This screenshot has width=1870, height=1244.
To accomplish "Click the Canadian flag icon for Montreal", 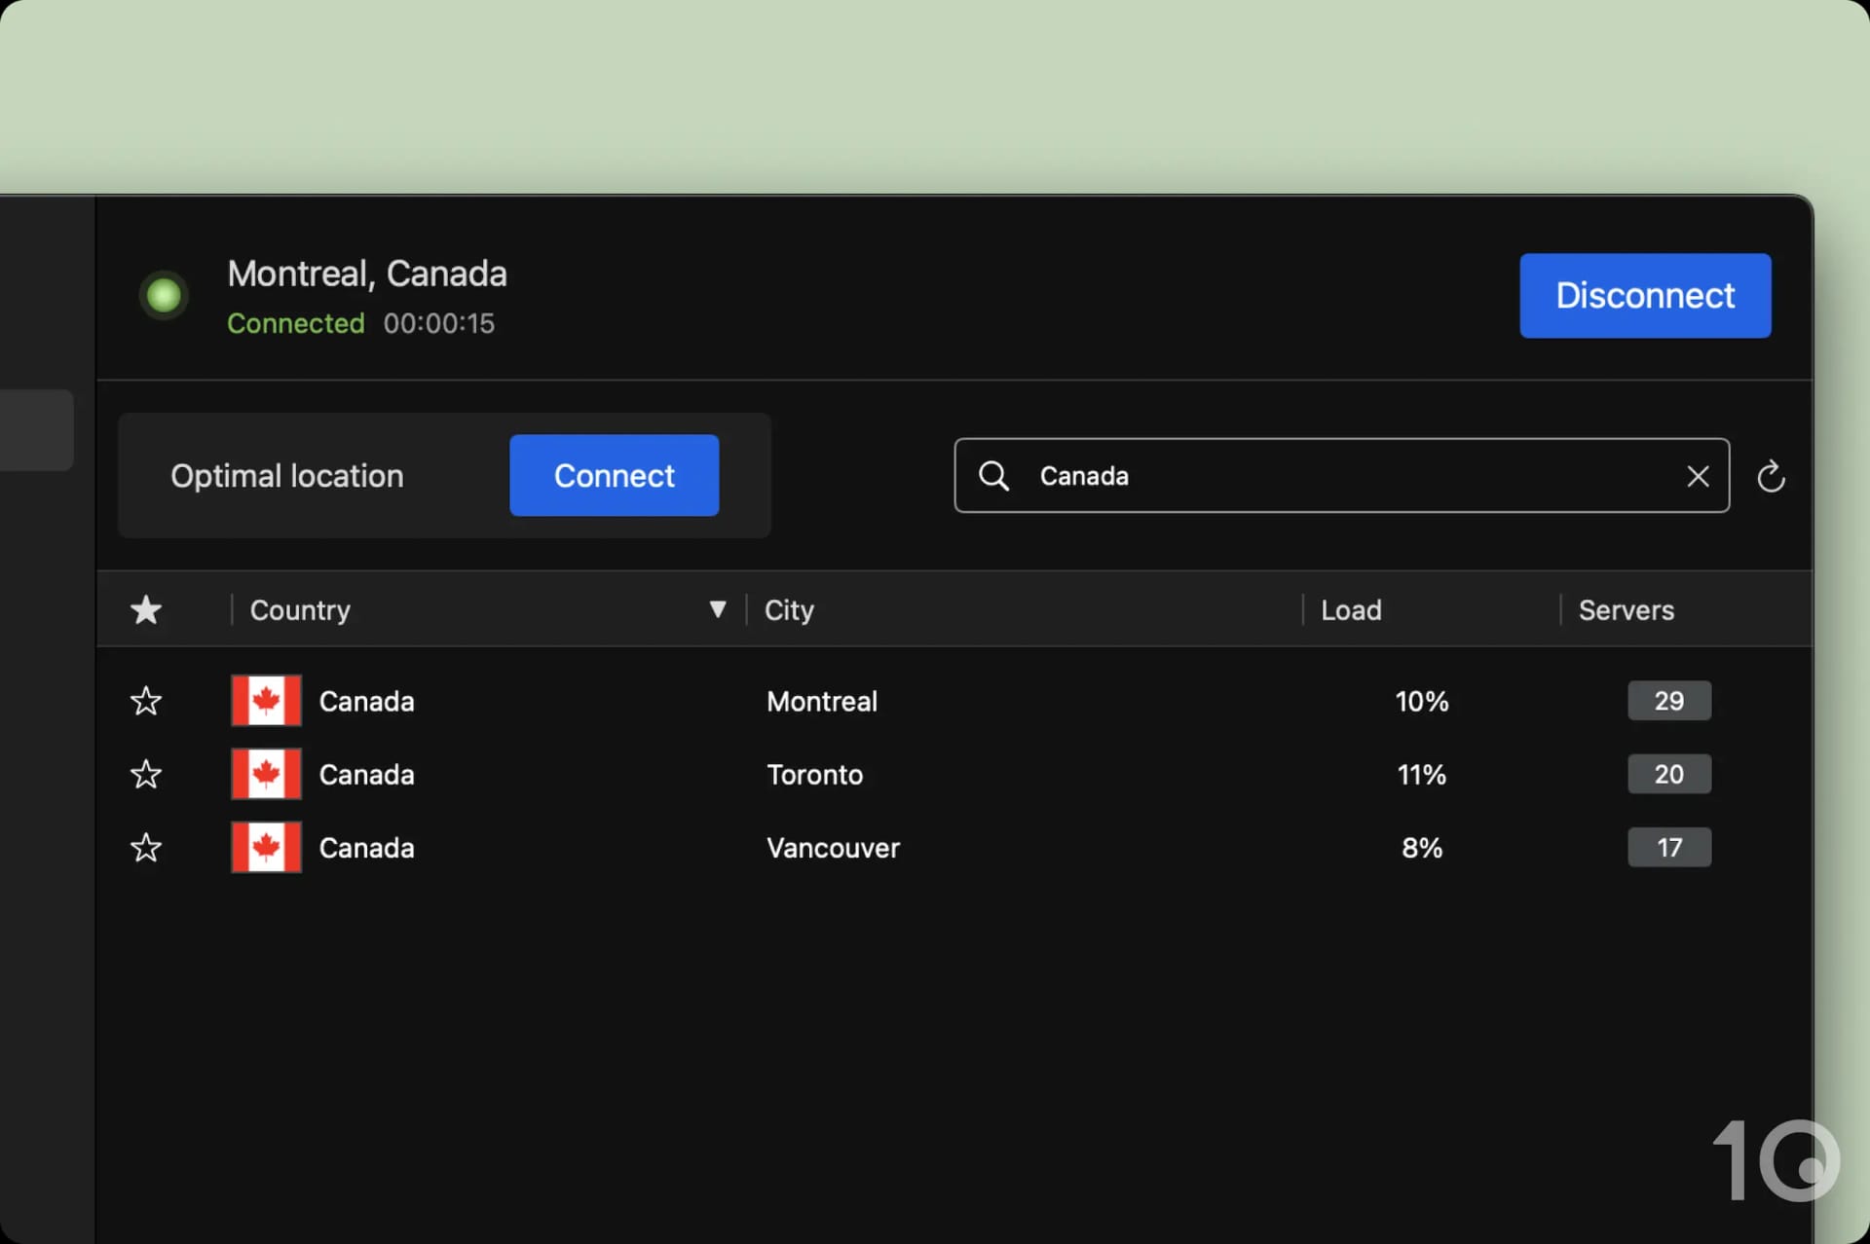I will (268, 701).
